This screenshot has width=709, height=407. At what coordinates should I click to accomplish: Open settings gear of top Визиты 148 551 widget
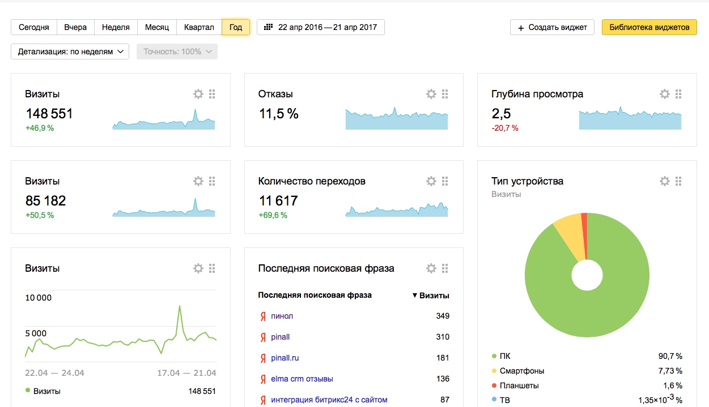pos(198,94)
